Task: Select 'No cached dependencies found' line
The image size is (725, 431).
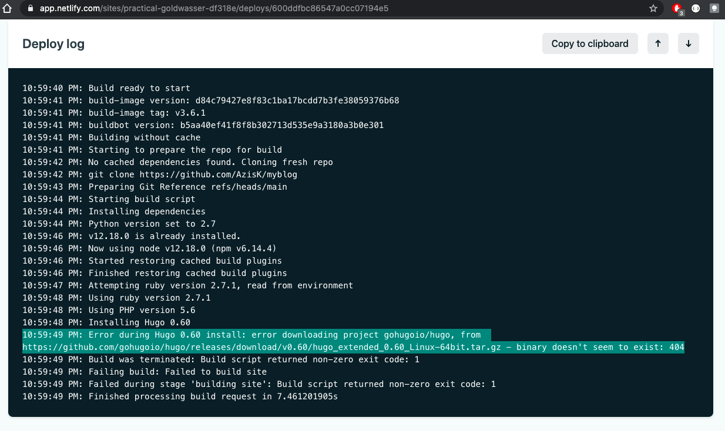Action: [178, 162]
